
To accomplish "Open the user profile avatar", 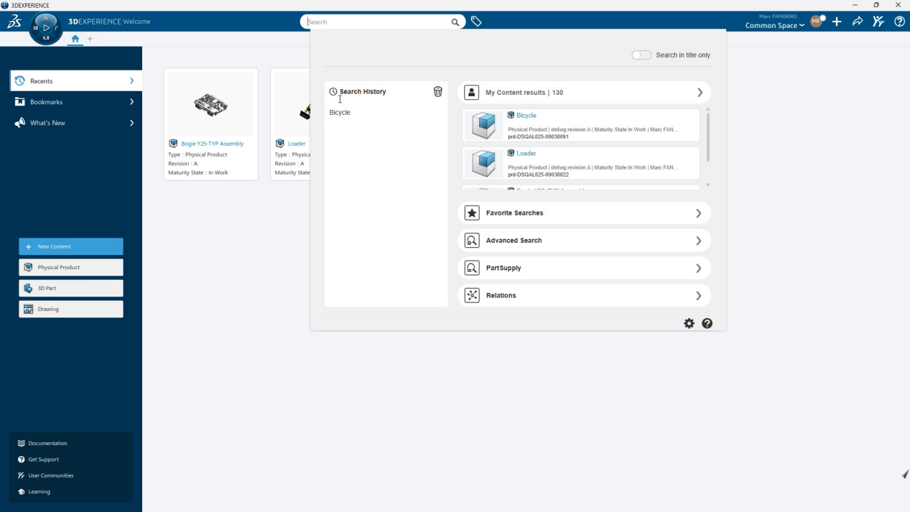I will 816,22.
